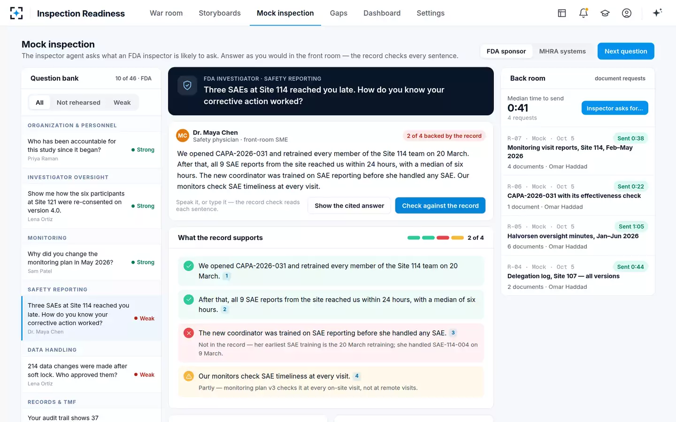The width and height of the screenshot is (676, 422).
Task: Click the 2 of 4 progress segments bar
Action: tap(436, 238)
